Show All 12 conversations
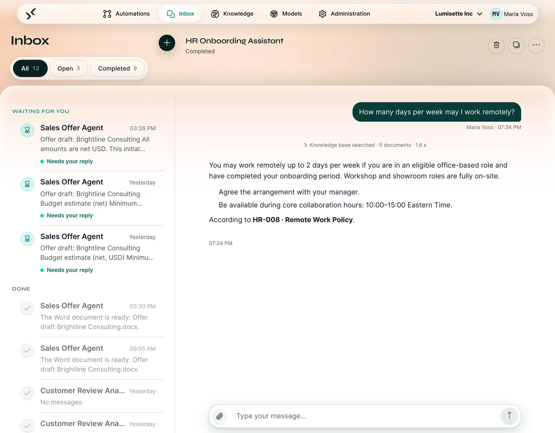 tap(30, 69)
